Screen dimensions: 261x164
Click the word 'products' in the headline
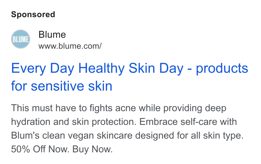pos(222,68)
